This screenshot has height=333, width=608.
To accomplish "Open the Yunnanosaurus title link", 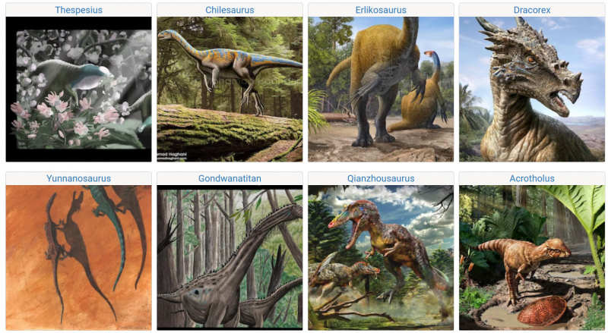I will point(78,178).
